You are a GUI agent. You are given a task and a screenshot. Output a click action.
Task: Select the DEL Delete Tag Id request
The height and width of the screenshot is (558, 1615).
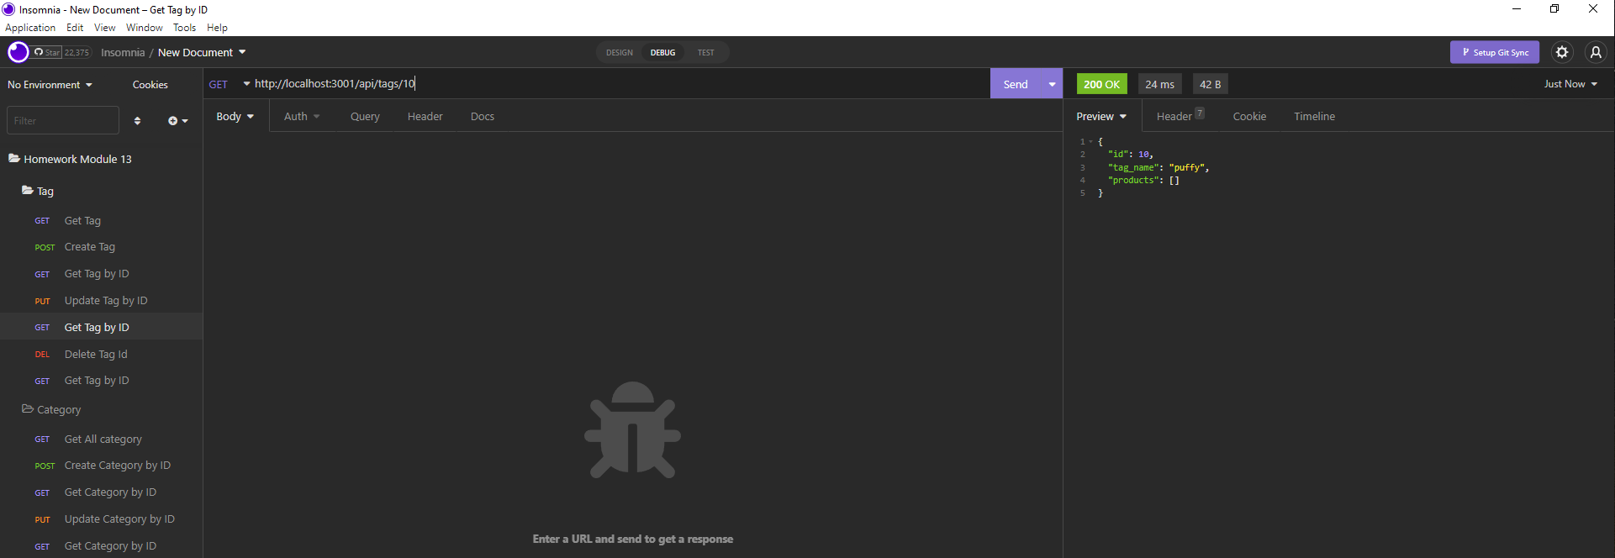click(x=96, y=355)
